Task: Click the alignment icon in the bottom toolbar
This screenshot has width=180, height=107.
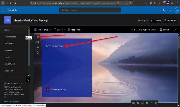Action: (x=147, y=103)
